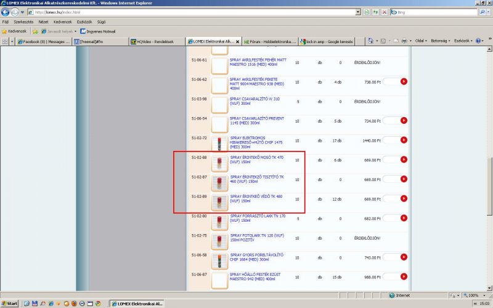
Task: Go back with the browser Back arrow
Action: pyautogui.click(x=6, y=12)
